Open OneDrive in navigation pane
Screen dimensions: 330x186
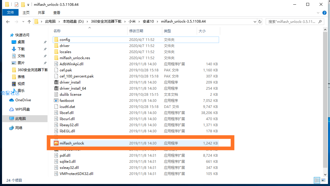click(20, 100)
